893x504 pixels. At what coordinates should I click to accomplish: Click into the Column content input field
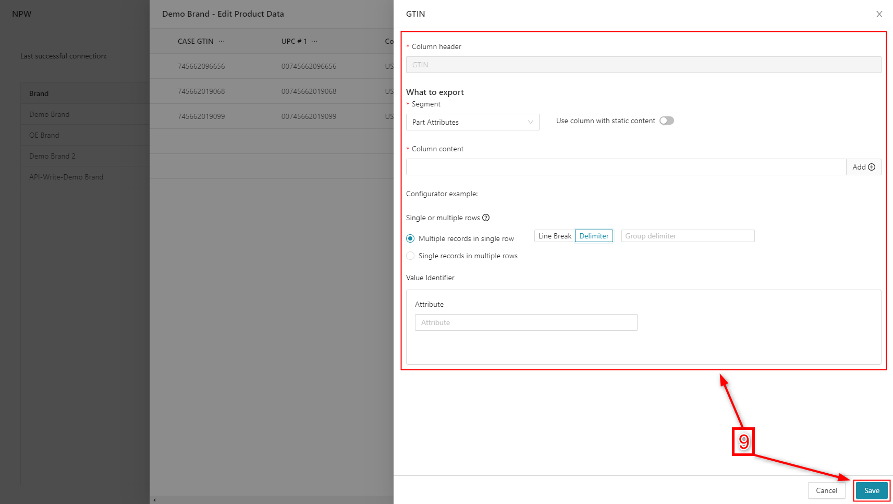point(626,167)
